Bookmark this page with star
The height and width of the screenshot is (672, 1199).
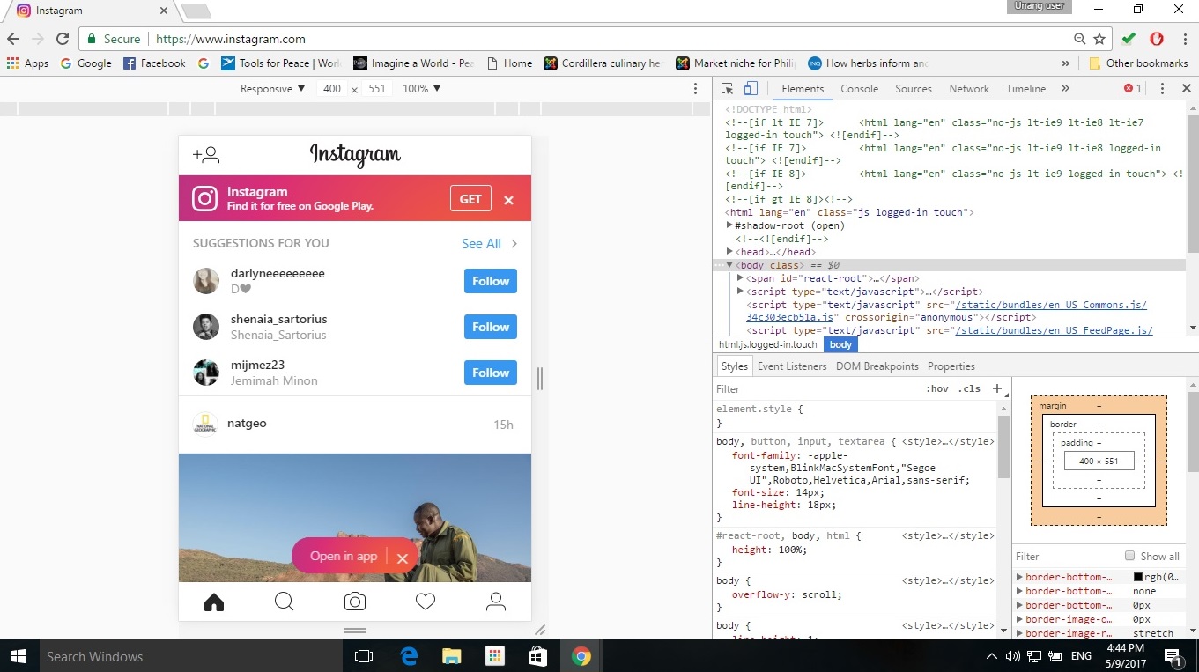click(x=1099, y=39)
